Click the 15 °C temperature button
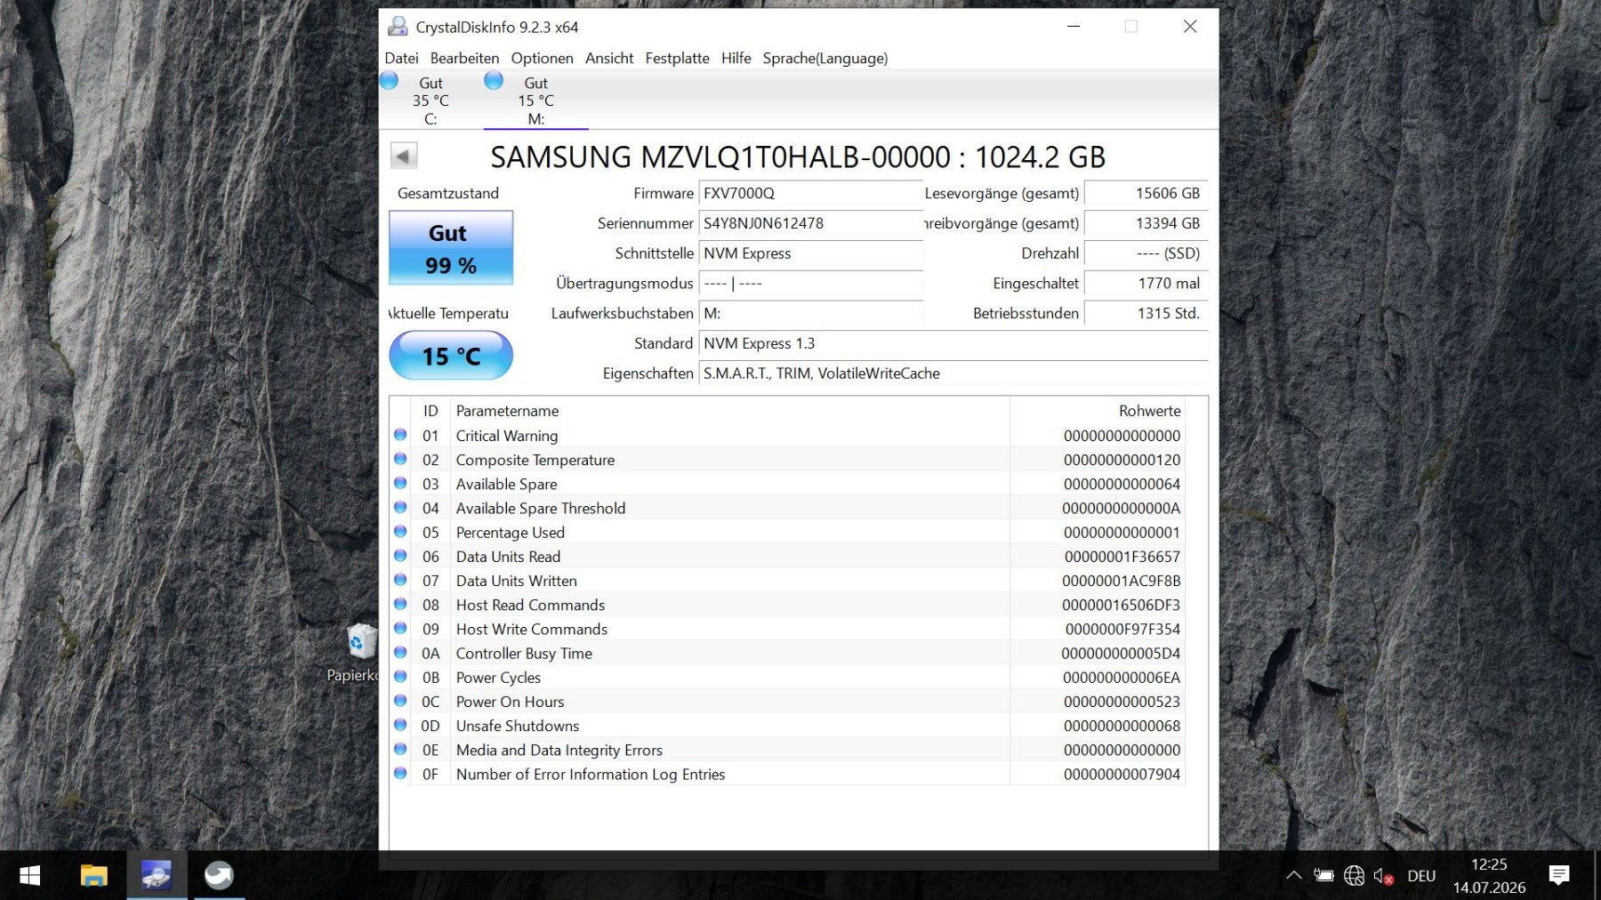1601x900 pixels. pyautogui.click(x=451, y=356)
